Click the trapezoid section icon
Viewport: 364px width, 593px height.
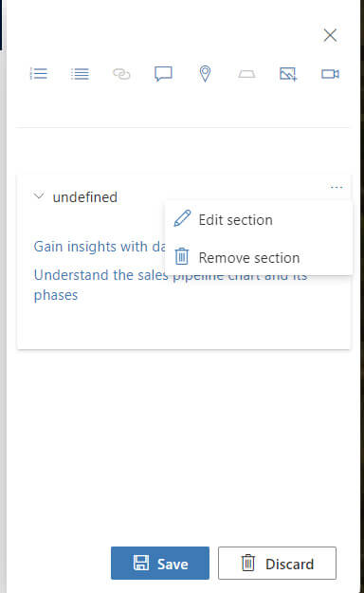[x=246, y=74]
